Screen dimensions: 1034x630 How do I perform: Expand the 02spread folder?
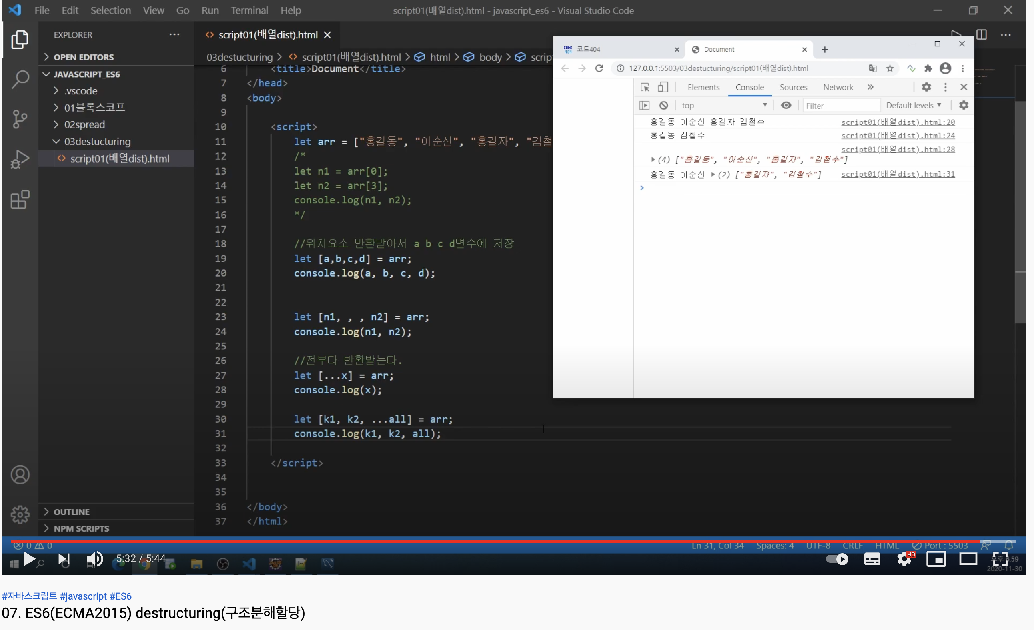(84, 124)
